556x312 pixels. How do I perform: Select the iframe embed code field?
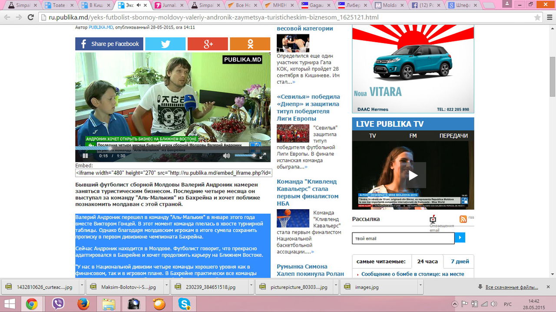(174, 173)
